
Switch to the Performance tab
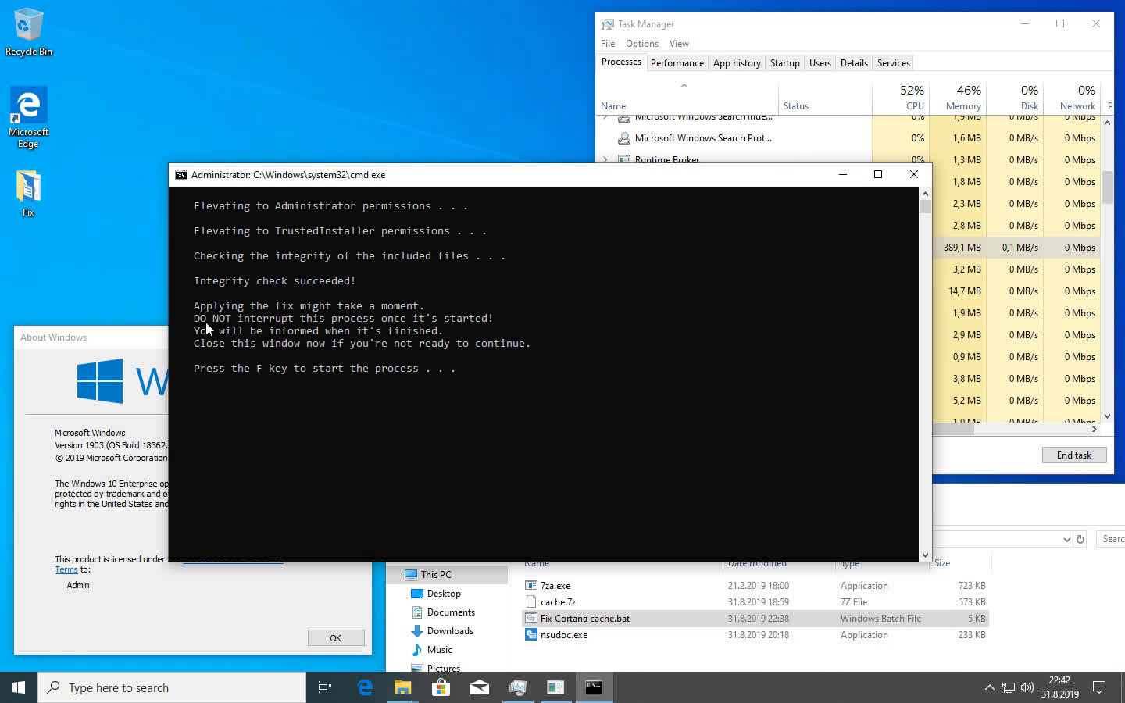677,63
